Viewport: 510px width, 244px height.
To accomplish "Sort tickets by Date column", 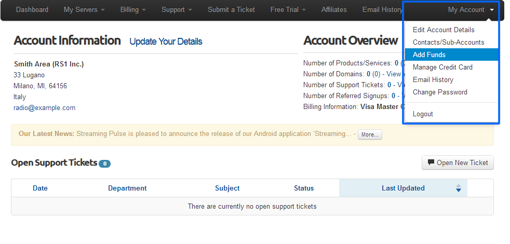I will (40, 188).
